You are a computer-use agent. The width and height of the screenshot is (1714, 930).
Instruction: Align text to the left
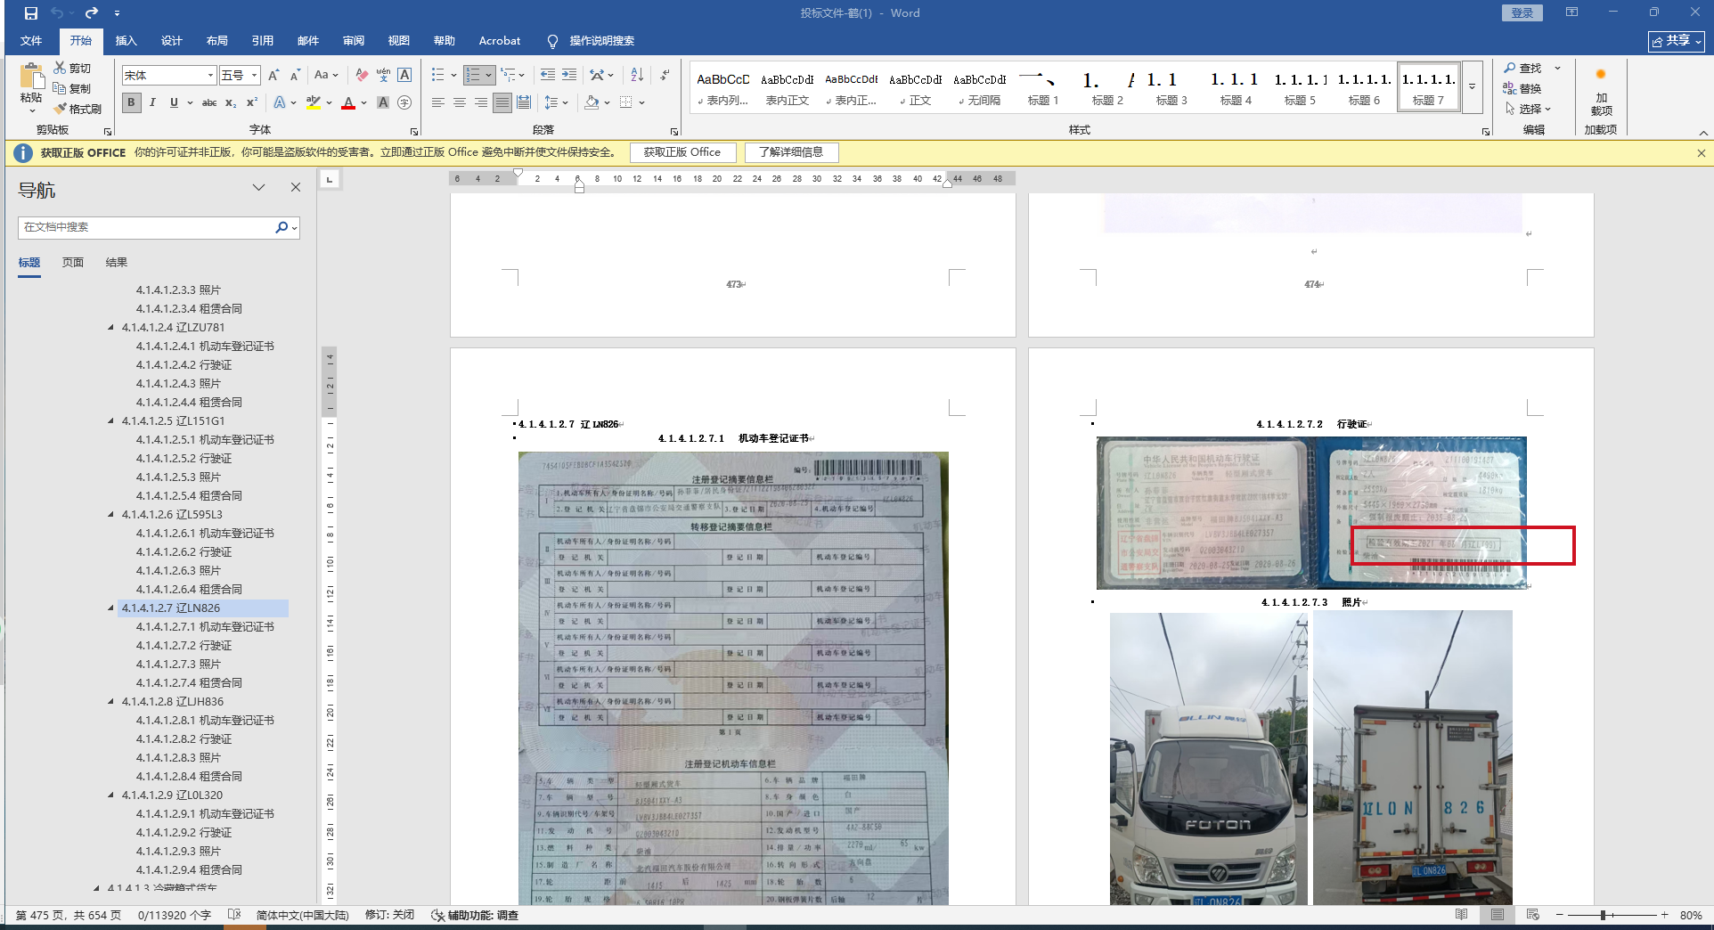point(437,102)
